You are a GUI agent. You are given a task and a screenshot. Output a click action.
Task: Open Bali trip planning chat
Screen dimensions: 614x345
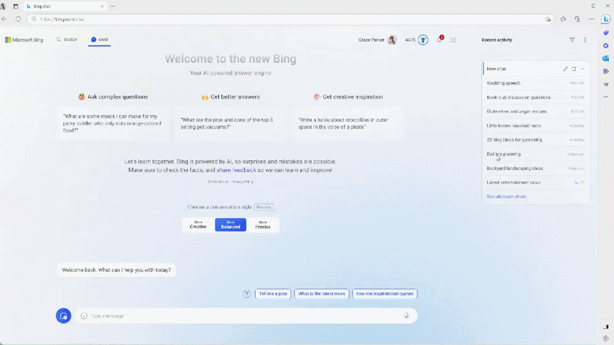535,154
